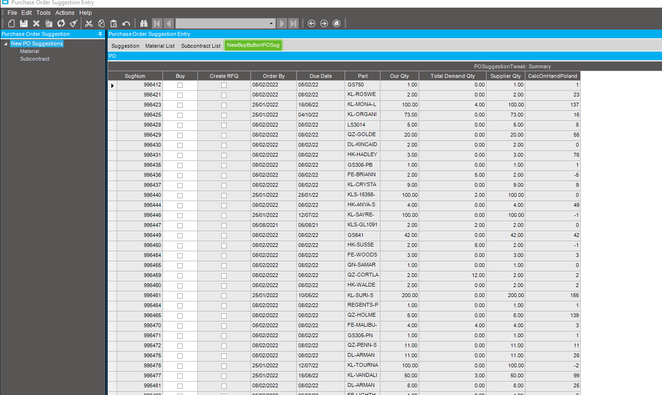The height and width of the screenshot is (395, 662).
Task: Click the Our Qty column header
Action: [400, 76]
